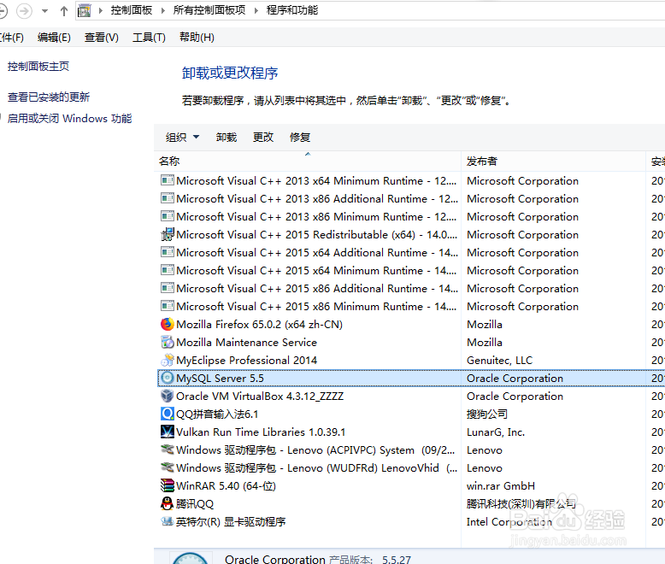
Task: Click Microsoft Visual C++ 2015 Redistributable (x64) name
Action: coord(316,234)
